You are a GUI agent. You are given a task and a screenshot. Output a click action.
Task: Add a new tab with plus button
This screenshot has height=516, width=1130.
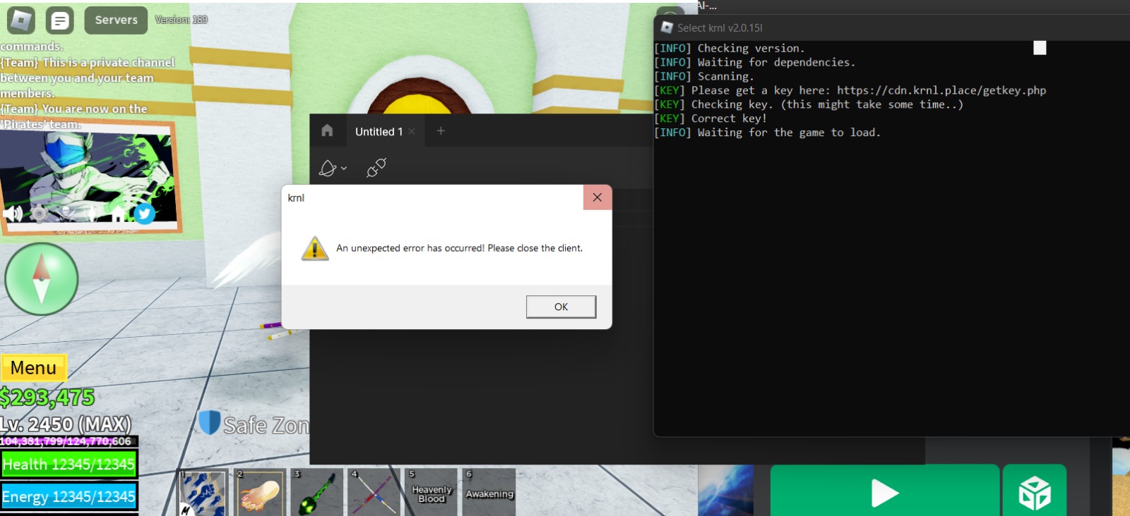(x=441, y=131)
